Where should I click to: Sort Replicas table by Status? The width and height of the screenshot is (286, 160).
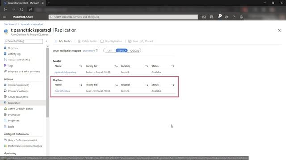173,85
